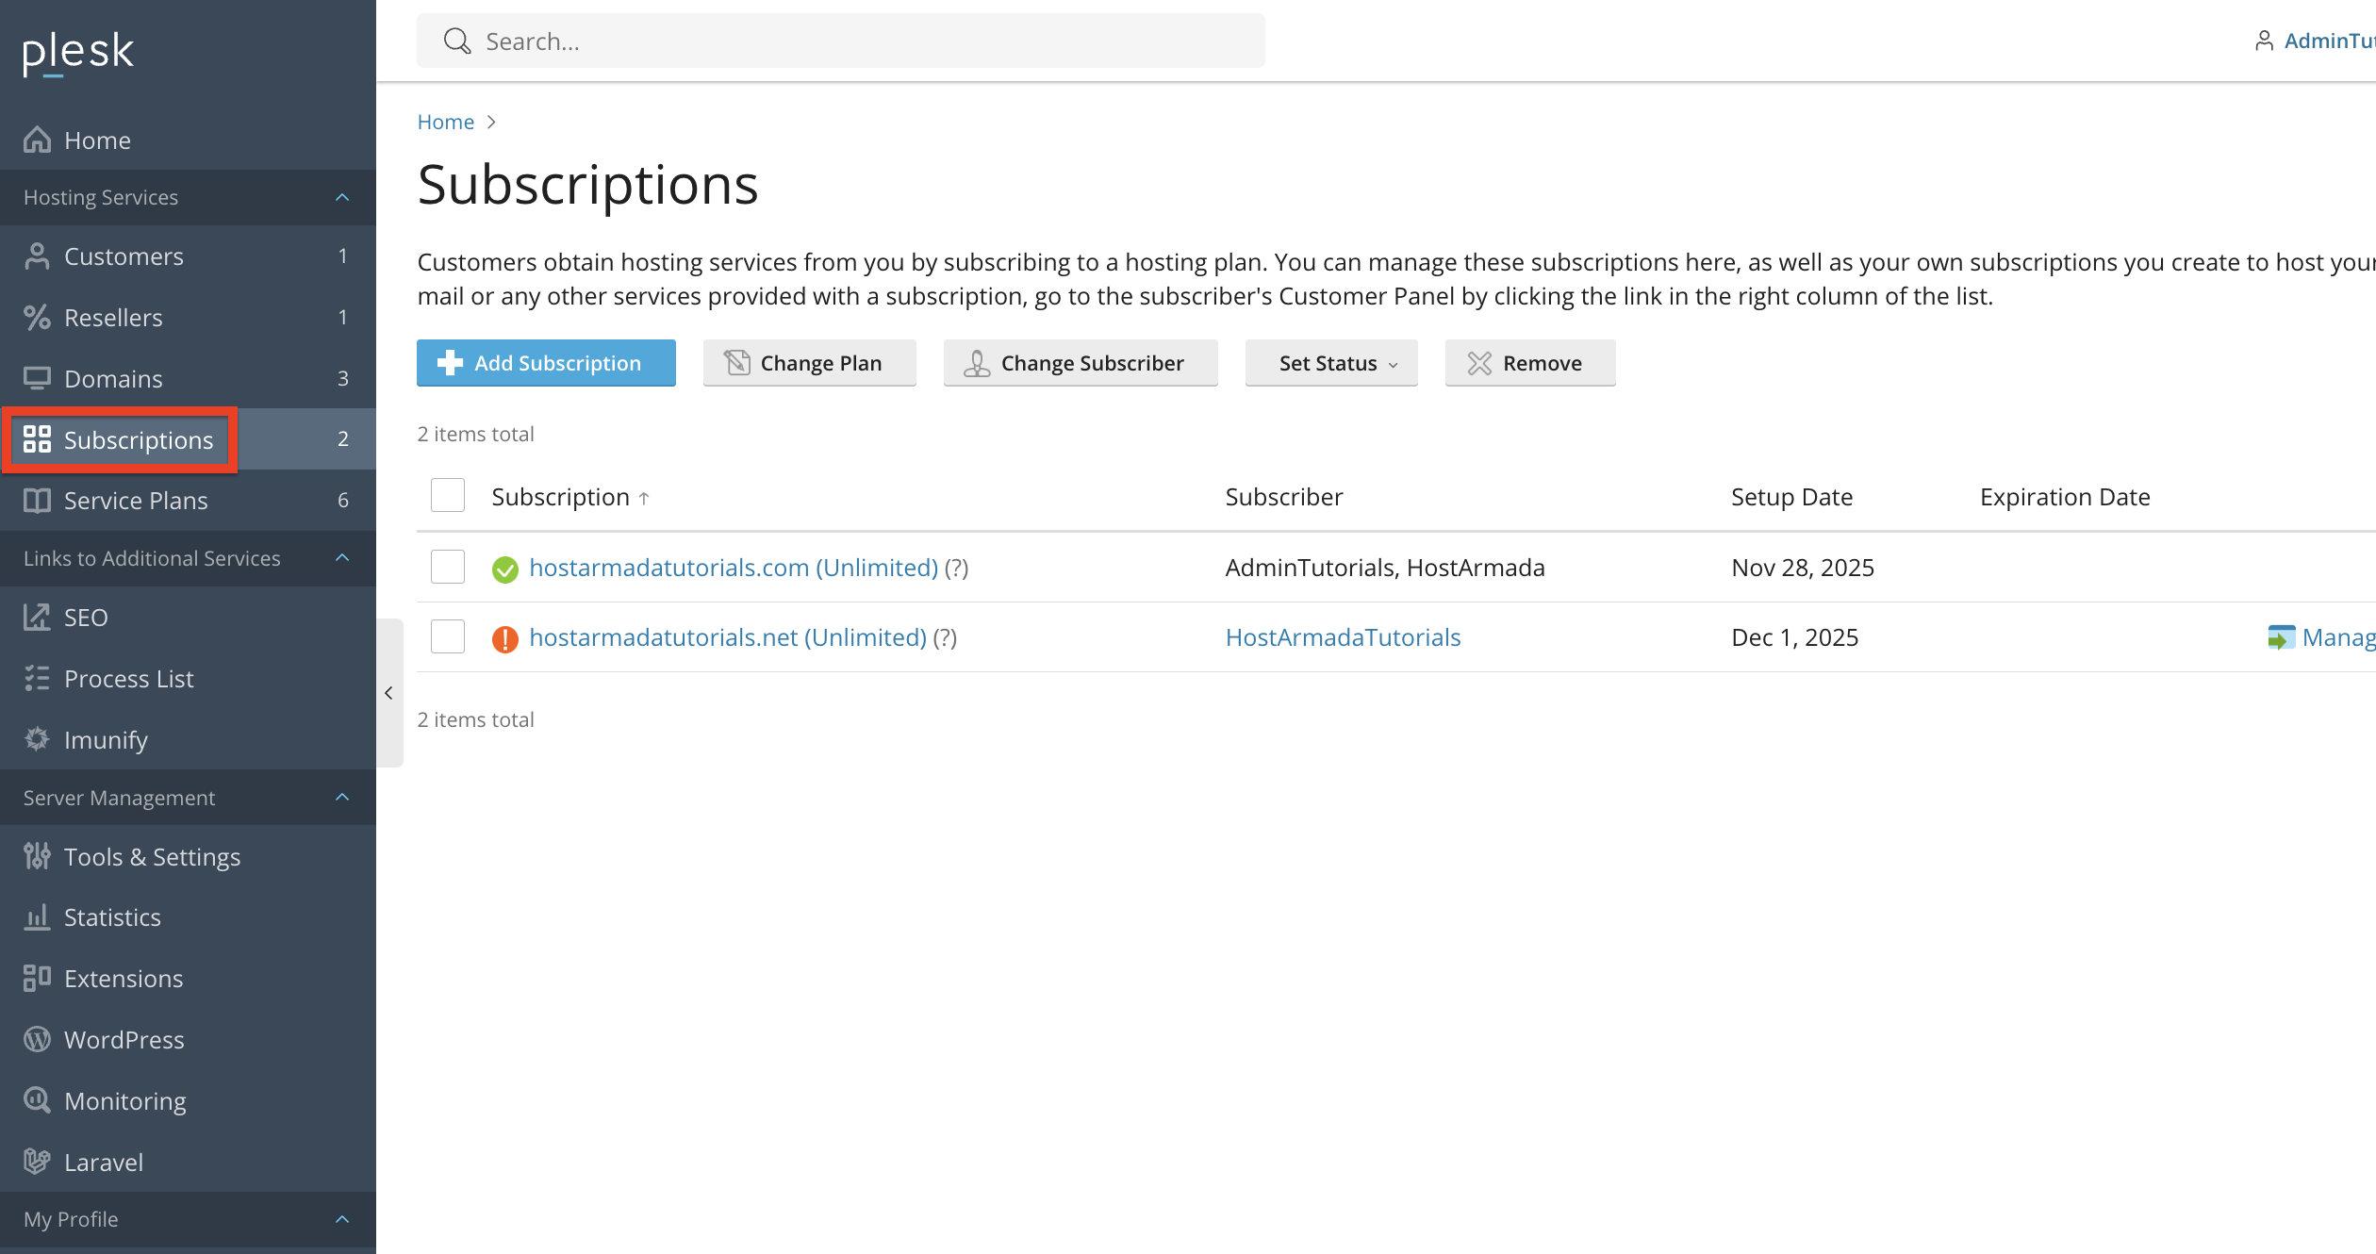Click the Imunify gear icon
Image resolution: width=2376 pixels, height=1254 pixels.
37,740
